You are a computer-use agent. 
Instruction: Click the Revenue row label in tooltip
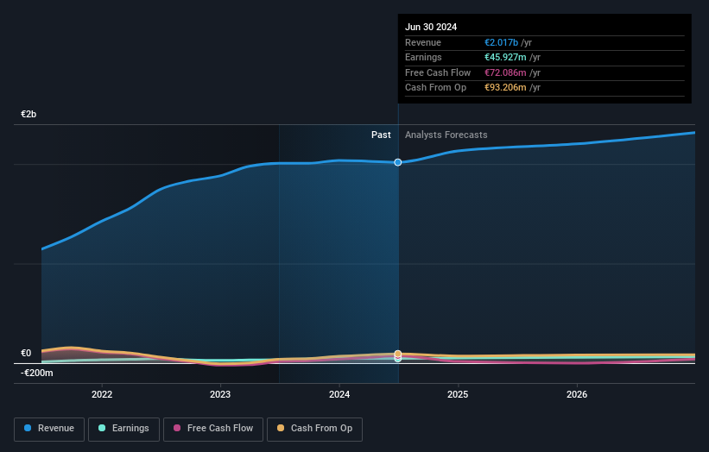(423, 42)
